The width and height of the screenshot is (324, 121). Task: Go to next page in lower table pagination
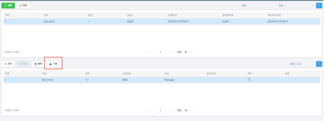(169, 111)
